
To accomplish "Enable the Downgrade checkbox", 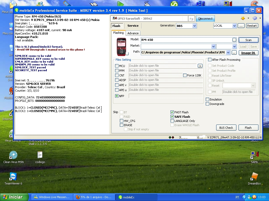I will click(x=208, y=104).
